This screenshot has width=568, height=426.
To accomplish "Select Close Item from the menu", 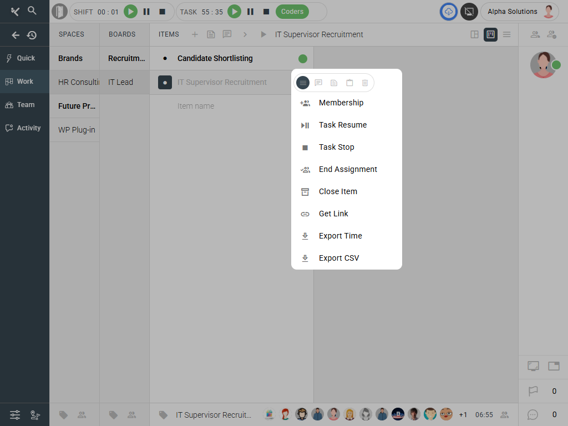I will [338, 191].
